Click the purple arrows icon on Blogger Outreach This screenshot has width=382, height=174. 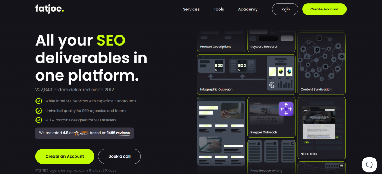click(x=286, y=109)
